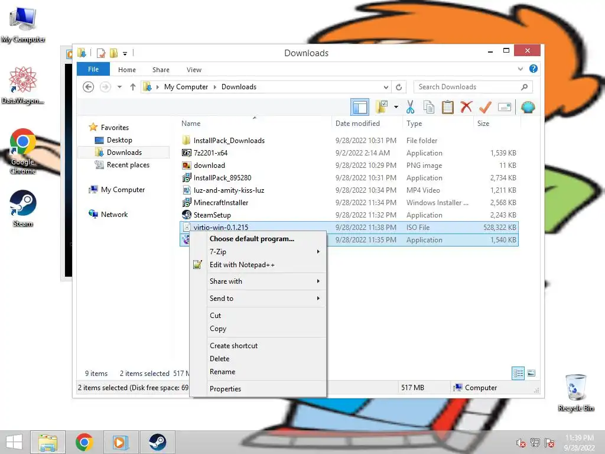The height and width of the screenshot is (454, 605).
Task: Expand the Send to submenu
Action: point(258,299)
